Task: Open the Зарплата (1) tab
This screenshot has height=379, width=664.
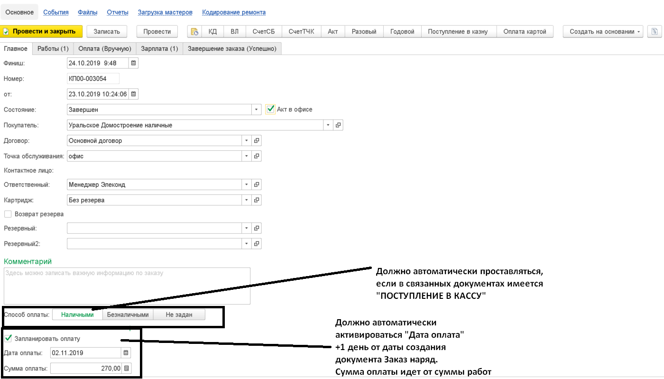Action: [x=159, y=48]
